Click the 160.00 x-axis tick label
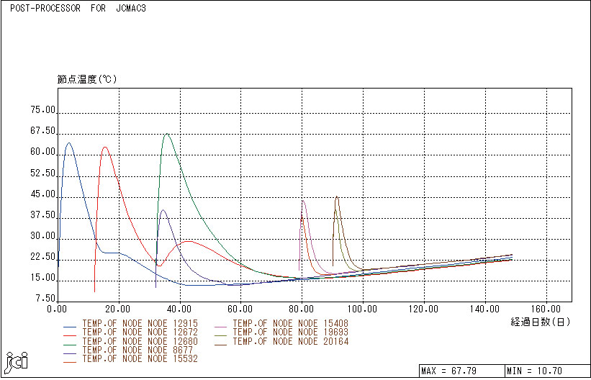The image size is (591, 380). (546, 309)
